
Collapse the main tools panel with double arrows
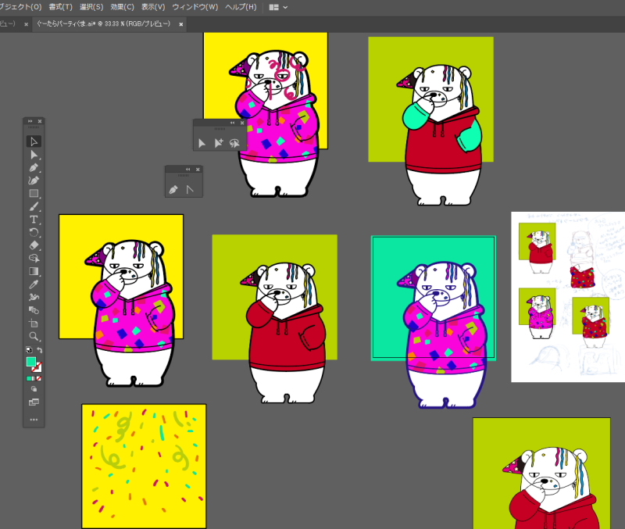click(30, 121)
